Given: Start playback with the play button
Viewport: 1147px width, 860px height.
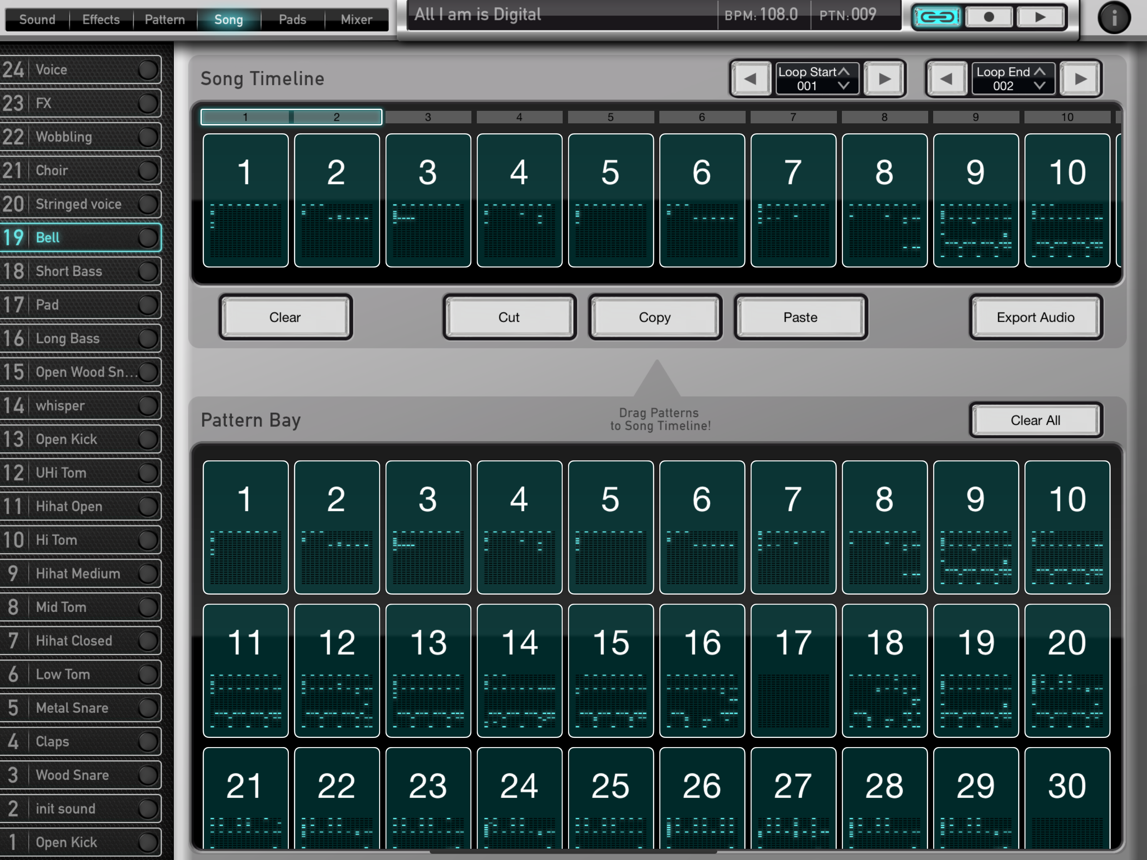Looking at the screenshot, I should tap(1040, 17).
